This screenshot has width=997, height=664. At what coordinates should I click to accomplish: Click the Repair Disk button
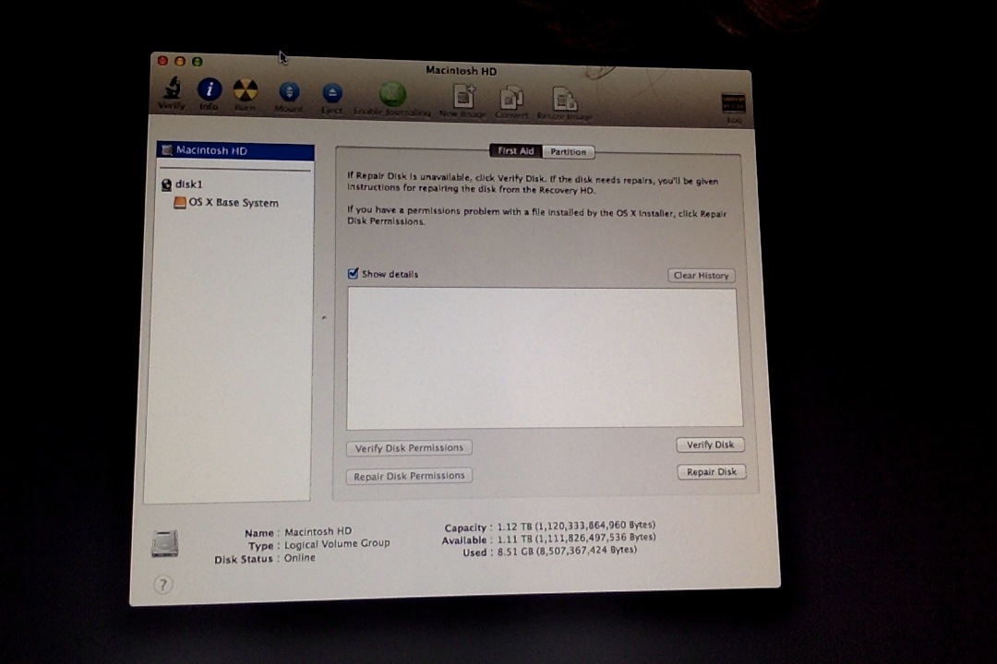tap(712, 472)
